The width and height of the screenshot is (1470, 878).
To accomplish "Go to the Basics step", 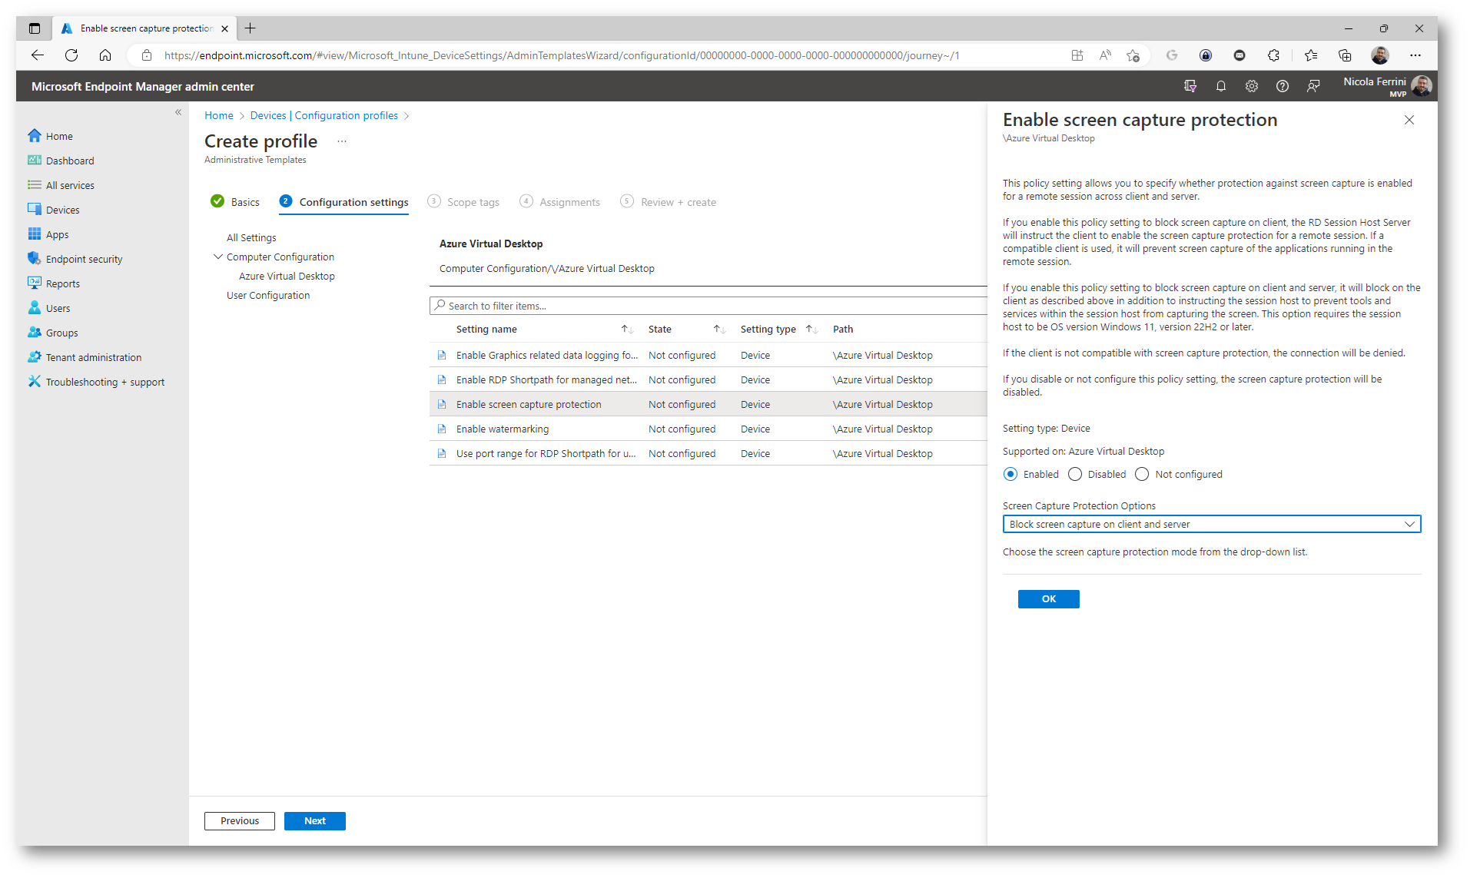I will point(235,201).
